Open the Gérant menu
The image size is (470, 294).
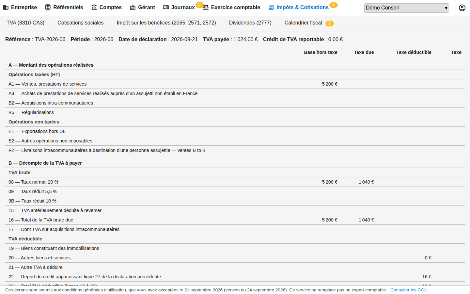(142, 7)
